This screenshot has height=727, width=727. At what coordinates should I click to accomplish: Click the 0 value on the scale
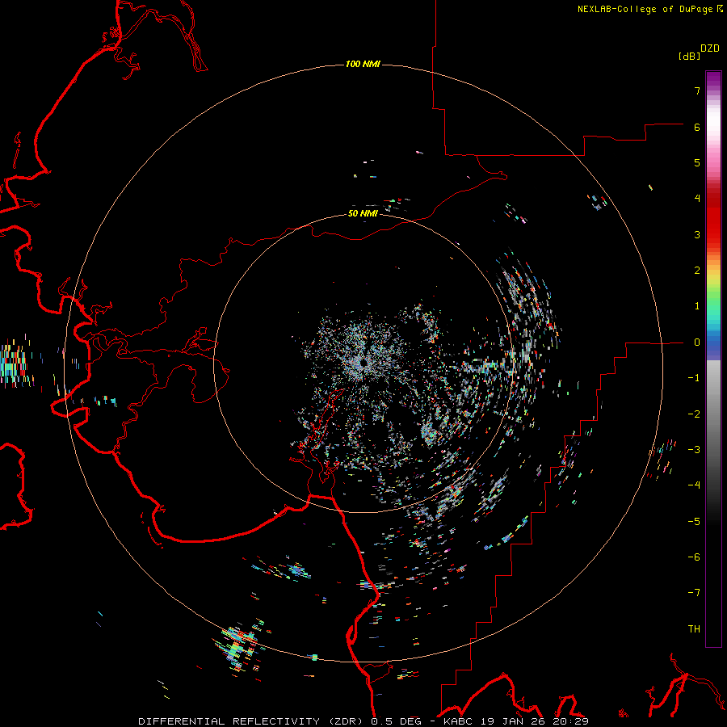(697, 342)
